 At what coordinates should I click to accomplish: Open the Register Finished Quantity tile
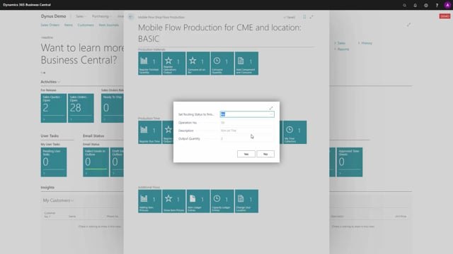click(149, 64)
